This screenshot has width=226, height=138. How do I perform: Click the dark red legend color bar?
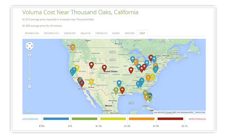[x=170, y=119]
